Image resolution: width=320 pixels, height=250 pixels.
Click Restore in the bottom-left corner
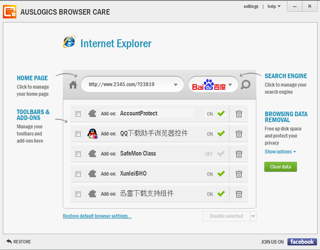coord(19,242)
